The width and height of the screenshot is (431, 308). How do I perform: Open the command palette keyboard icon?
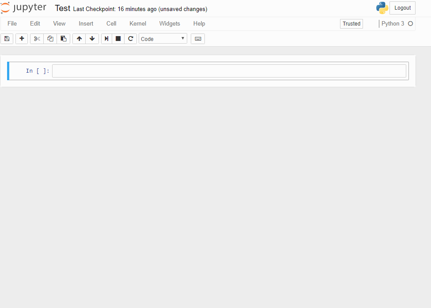tap(197, 39)
